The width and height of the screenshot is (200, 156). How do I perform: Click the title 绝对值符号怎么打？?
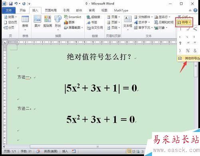pos(99,57)
